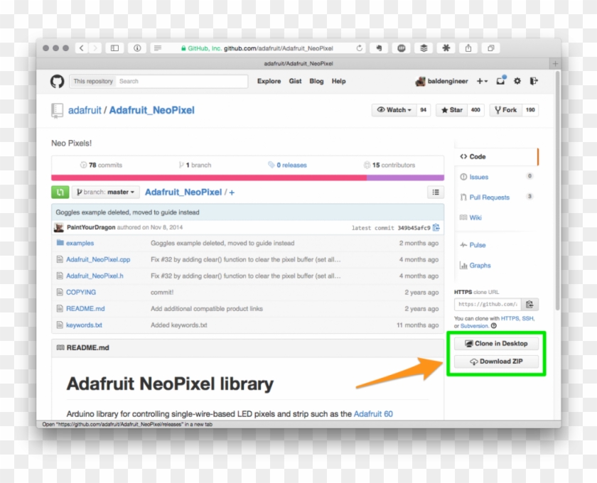Open the Issues panel in the sidebar
The height and width of the screenshot is (483, 597).
point(479,177)
